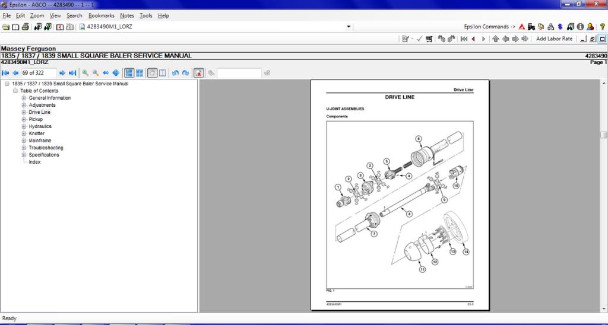Screen dimensions: 608x325
Task: Toggle single page view mode button
Action: (129, 73)
